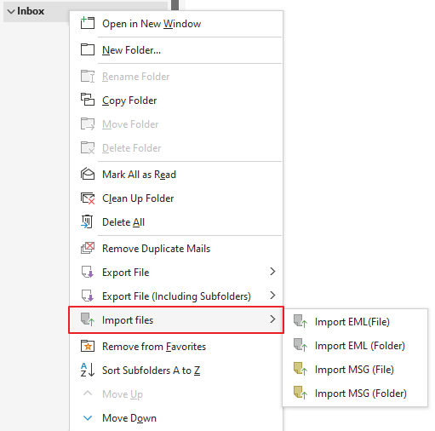Select the Inbox folder label
Viewport: 435px width, 431px height.
tap(31, 11)
